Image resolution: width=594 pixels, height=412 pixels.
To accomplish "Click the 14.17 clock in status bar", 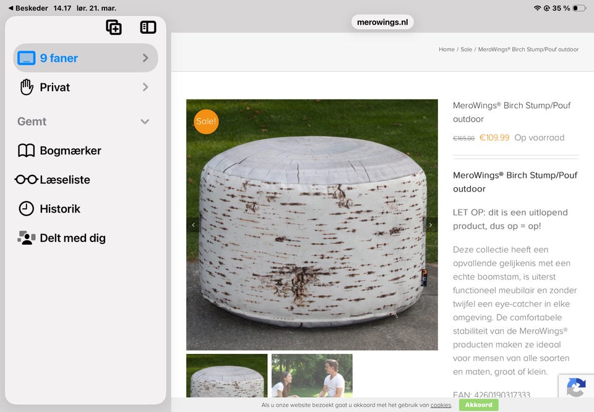I will point(62,8).
